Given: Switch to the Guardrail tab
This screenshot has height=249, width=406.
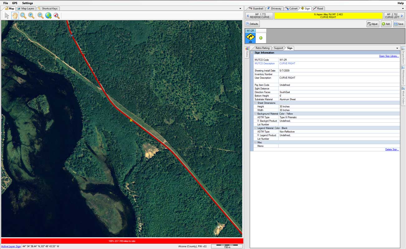Looking at the screenshot, I should 256,8.
